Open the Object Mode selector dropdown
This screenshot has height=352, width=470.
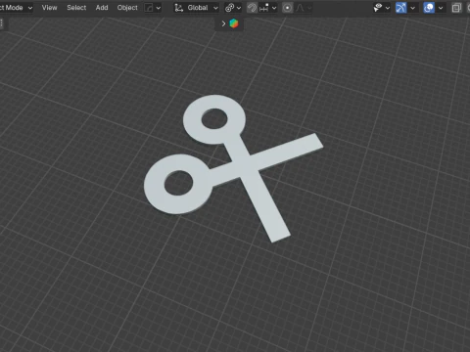16,8
